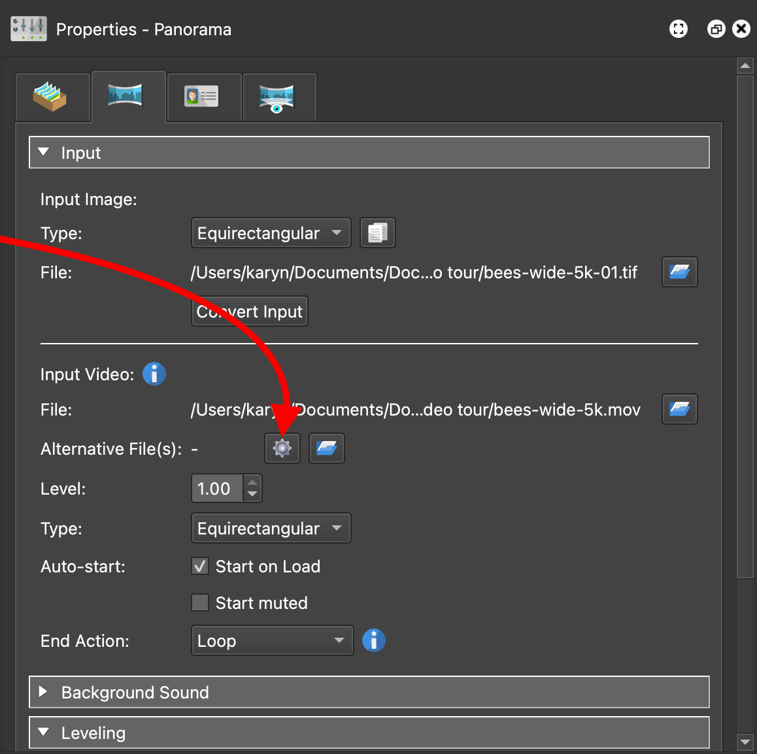Browse for the input video file
Image resolution: width=757 pixels, height=754 pixels.
click(679, 410)
